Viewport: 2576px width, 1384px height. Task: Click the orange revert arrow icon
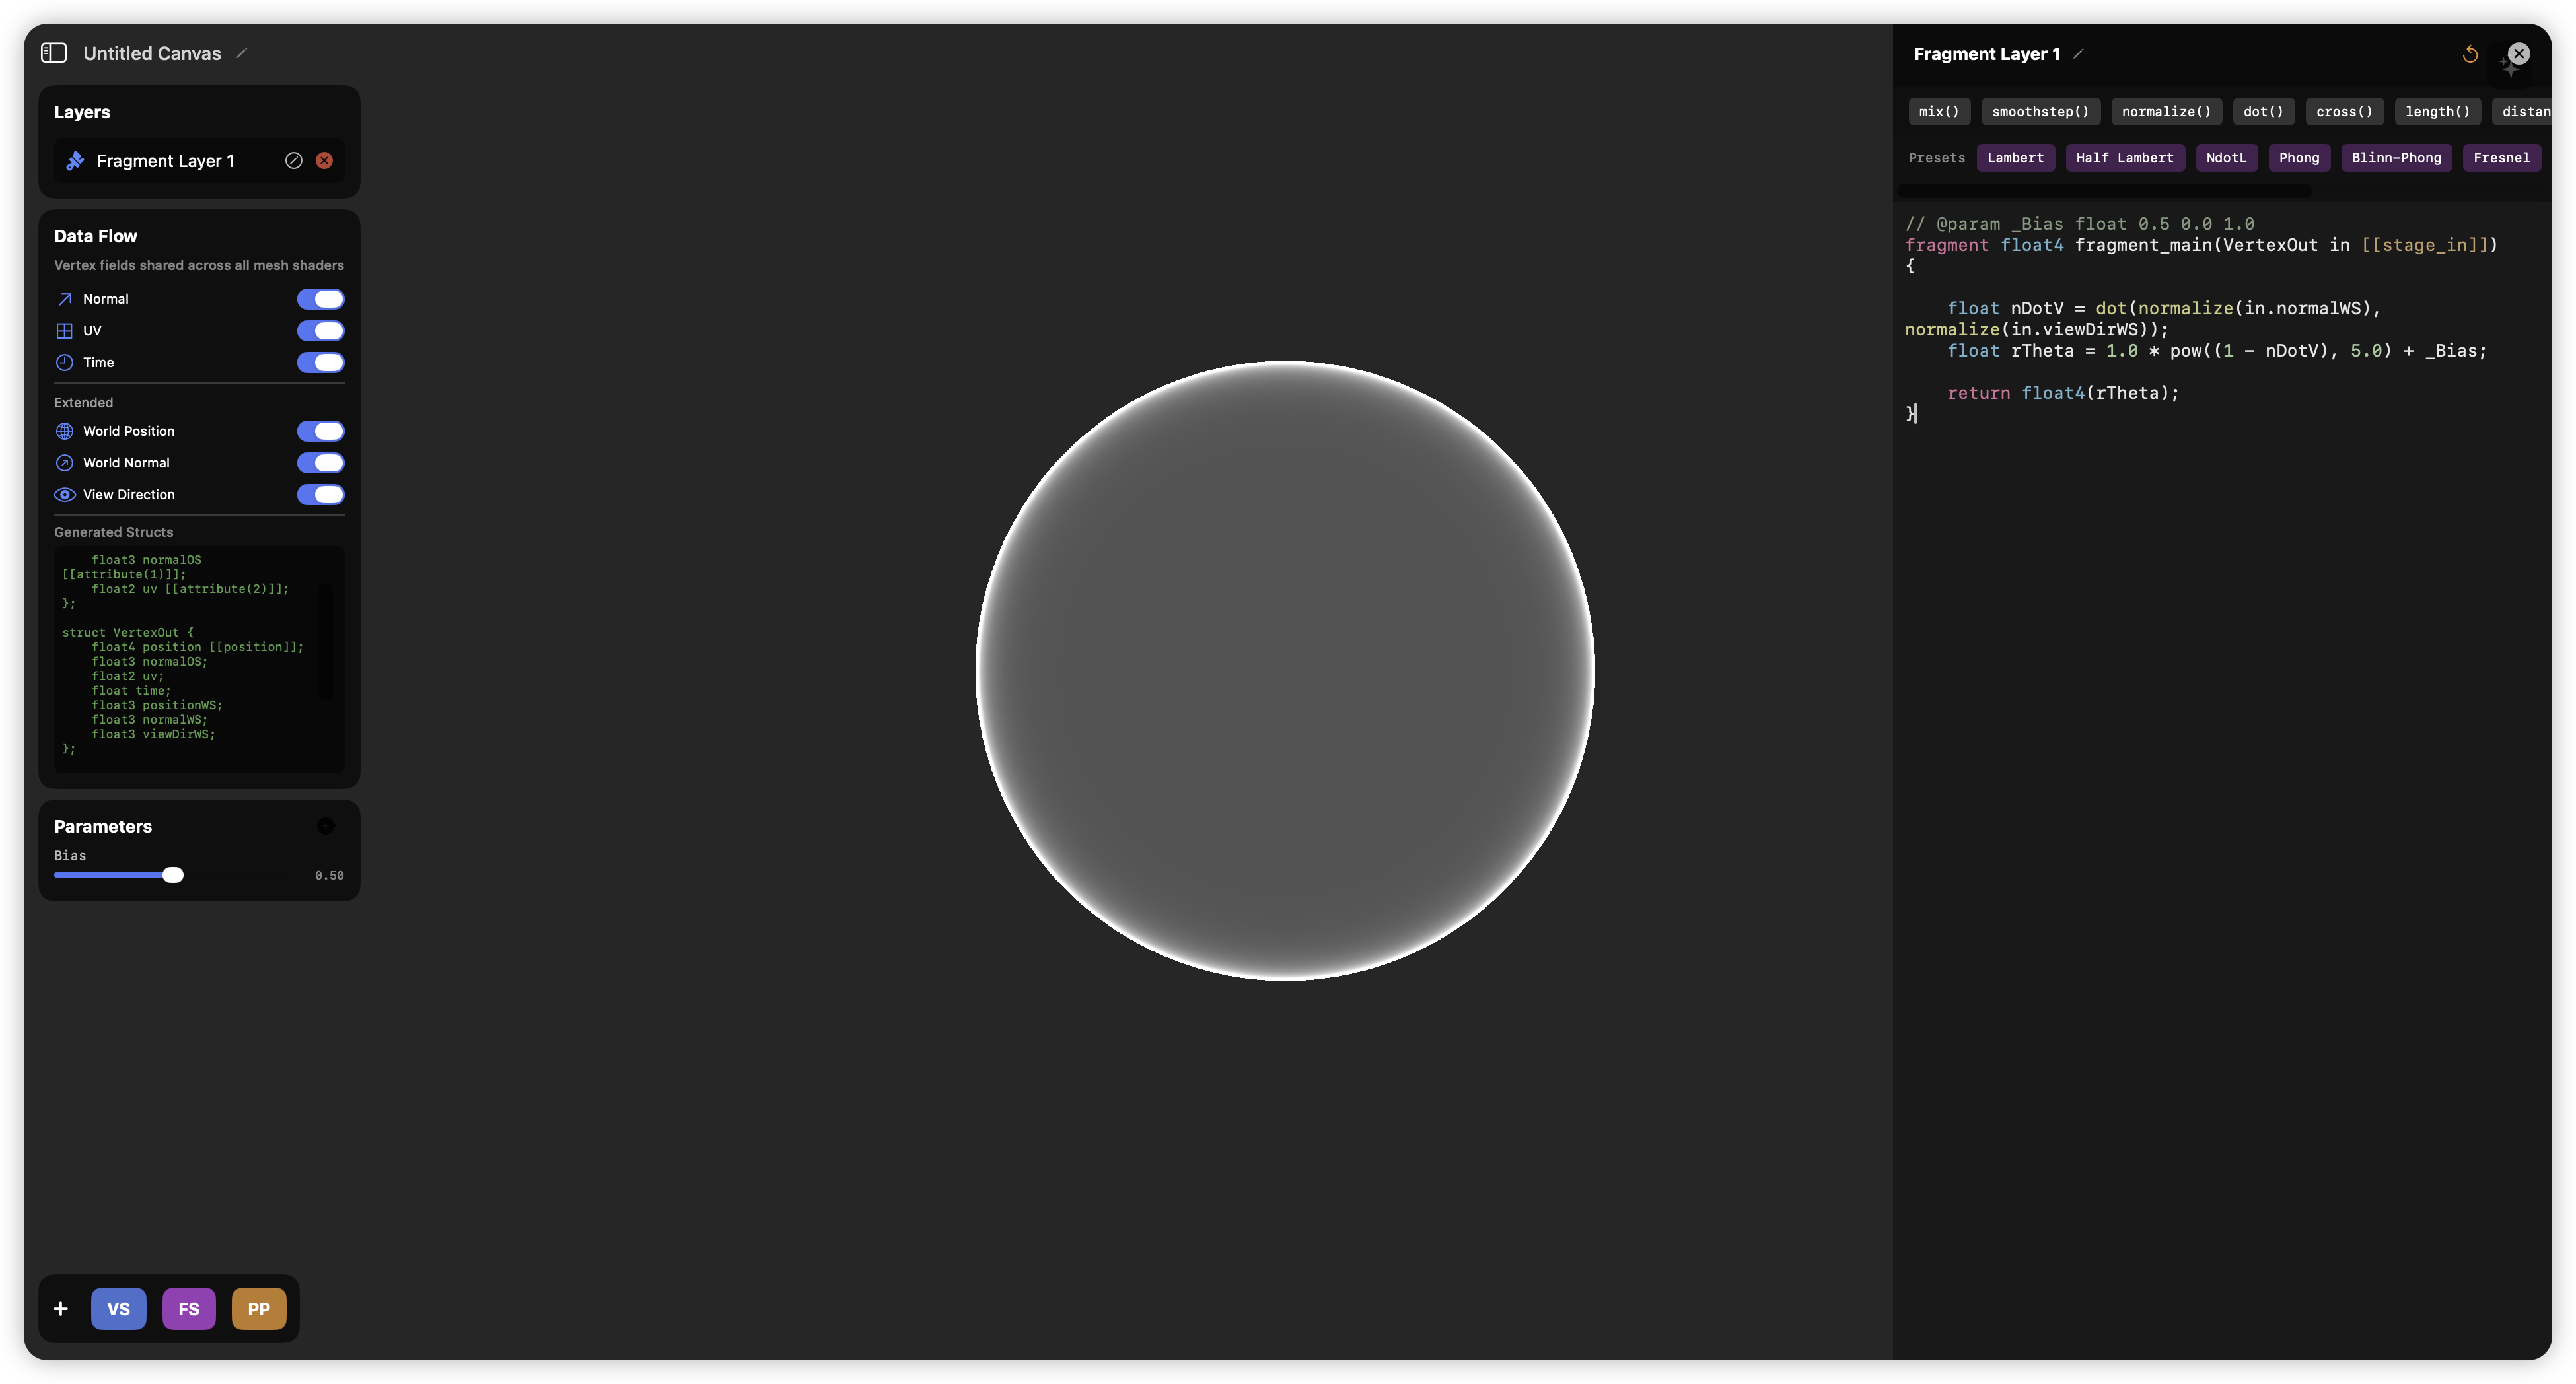(x=2469, y=54)
